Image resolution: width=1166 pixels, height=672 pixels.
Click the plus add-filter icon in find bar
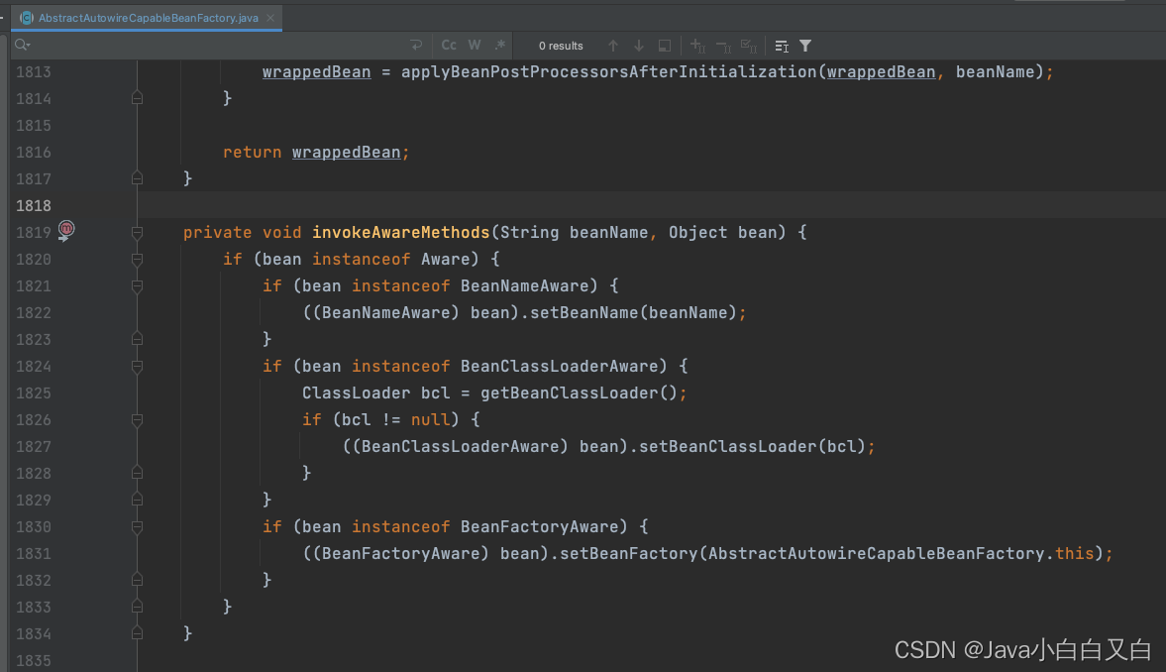[x=698, y=46]
